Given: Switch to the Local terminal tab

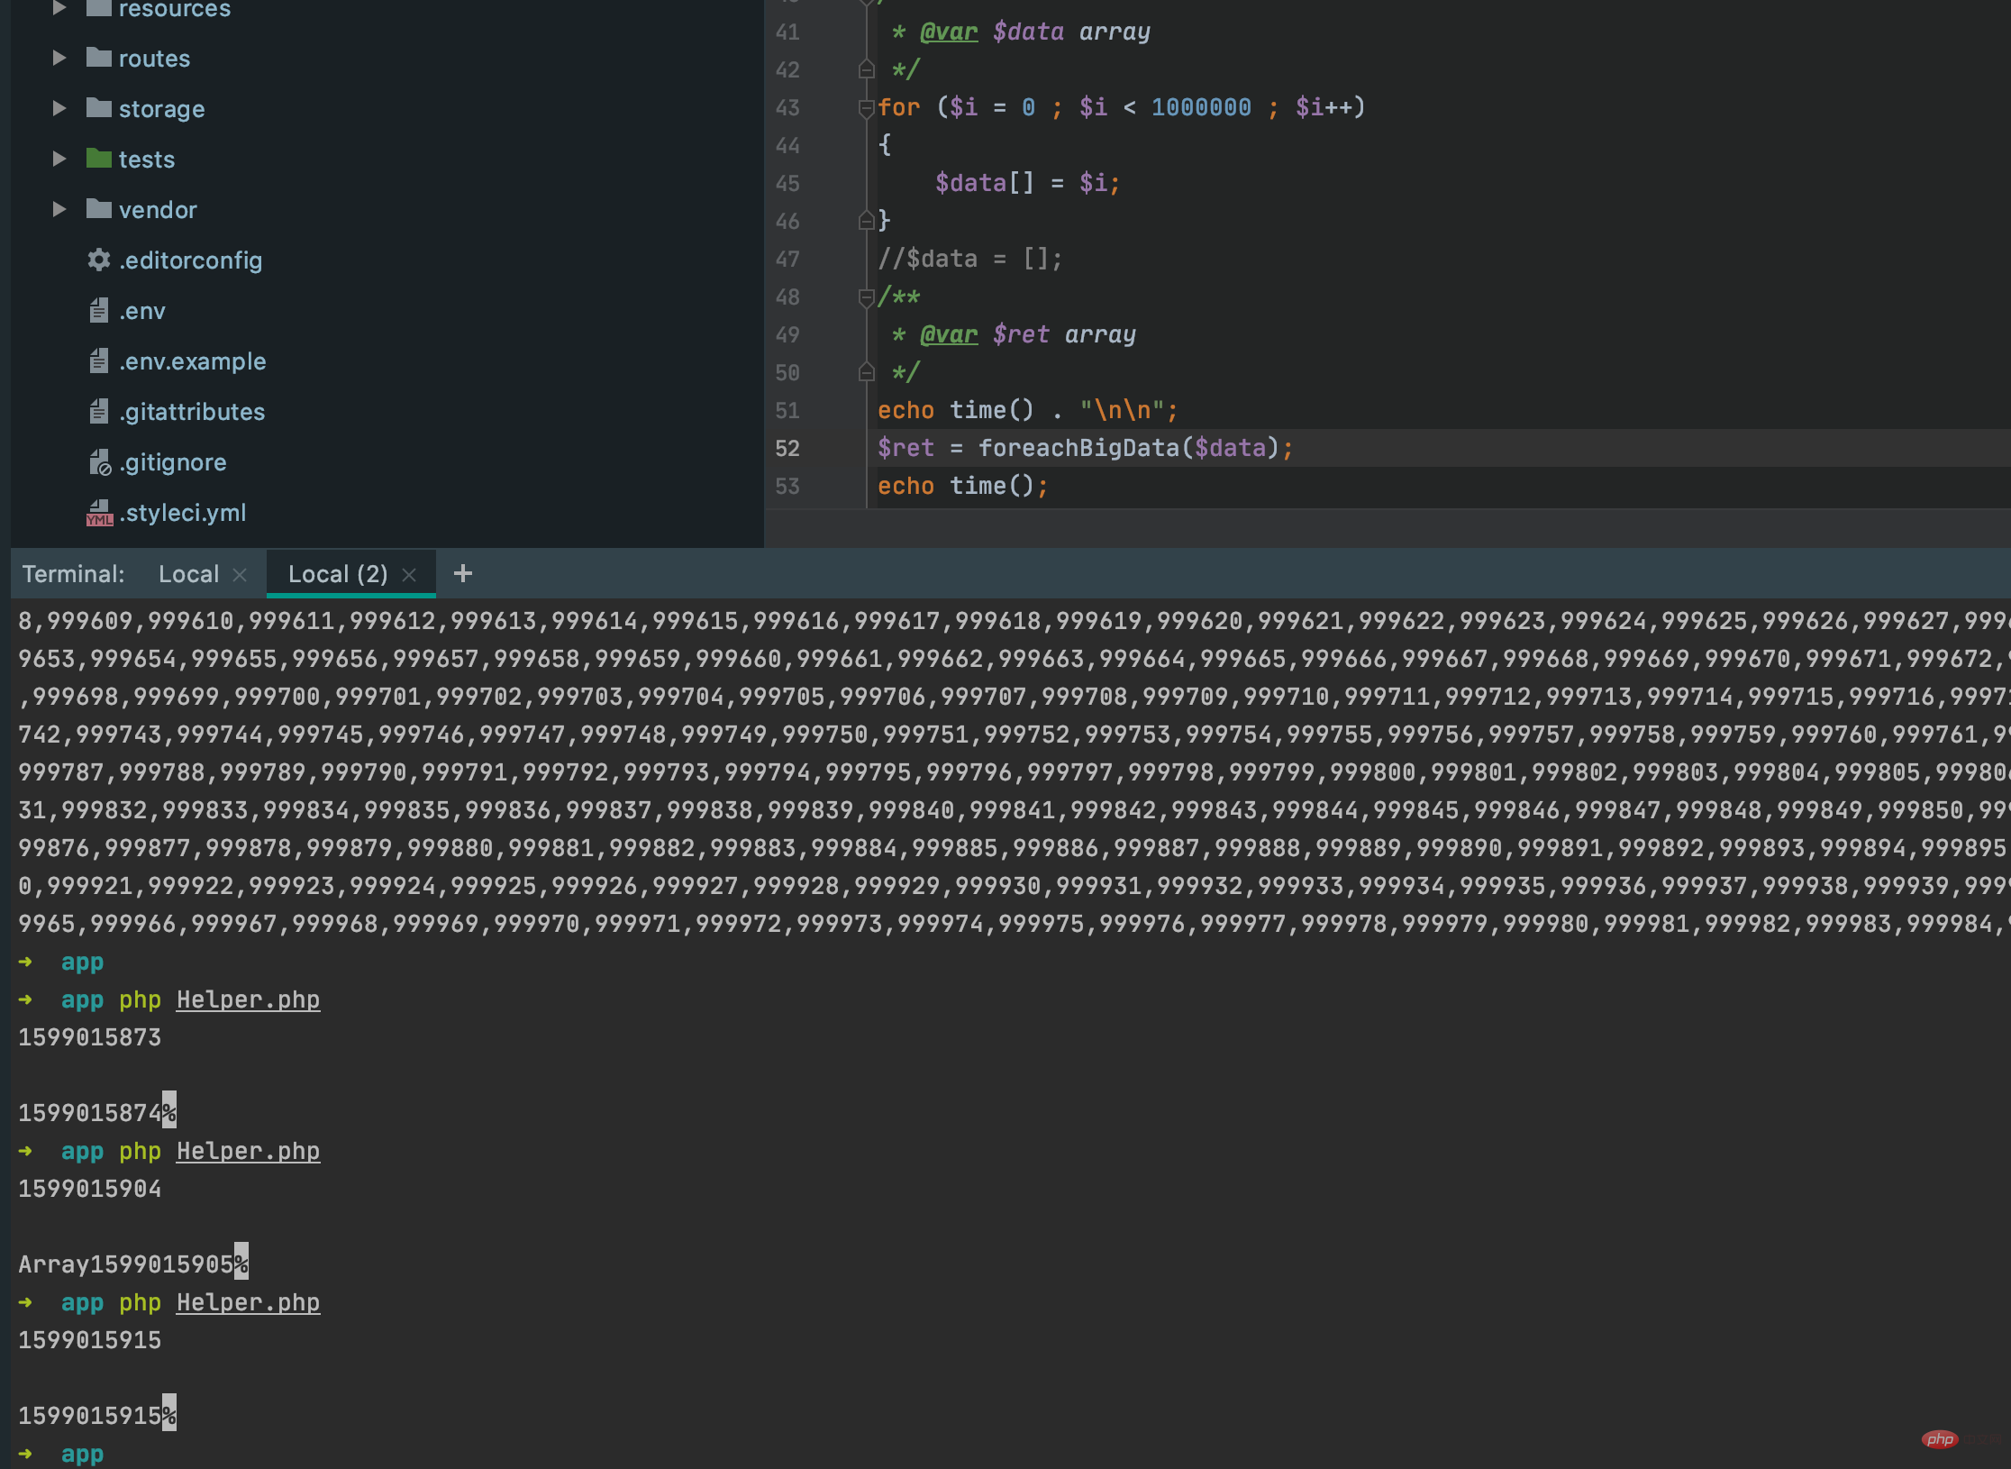Looking at the screenshot, I should 188,574.
